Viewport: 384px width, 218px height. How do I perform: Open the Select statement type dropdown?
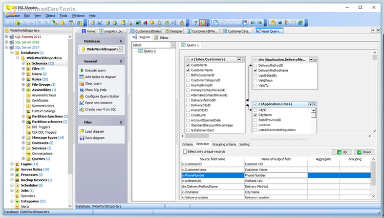click(x=173, y=45)
